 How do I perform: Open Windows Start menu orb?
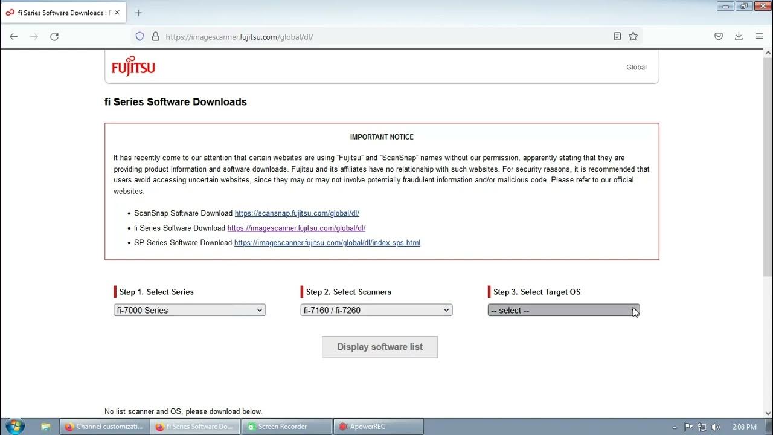[x=13, y=426]
